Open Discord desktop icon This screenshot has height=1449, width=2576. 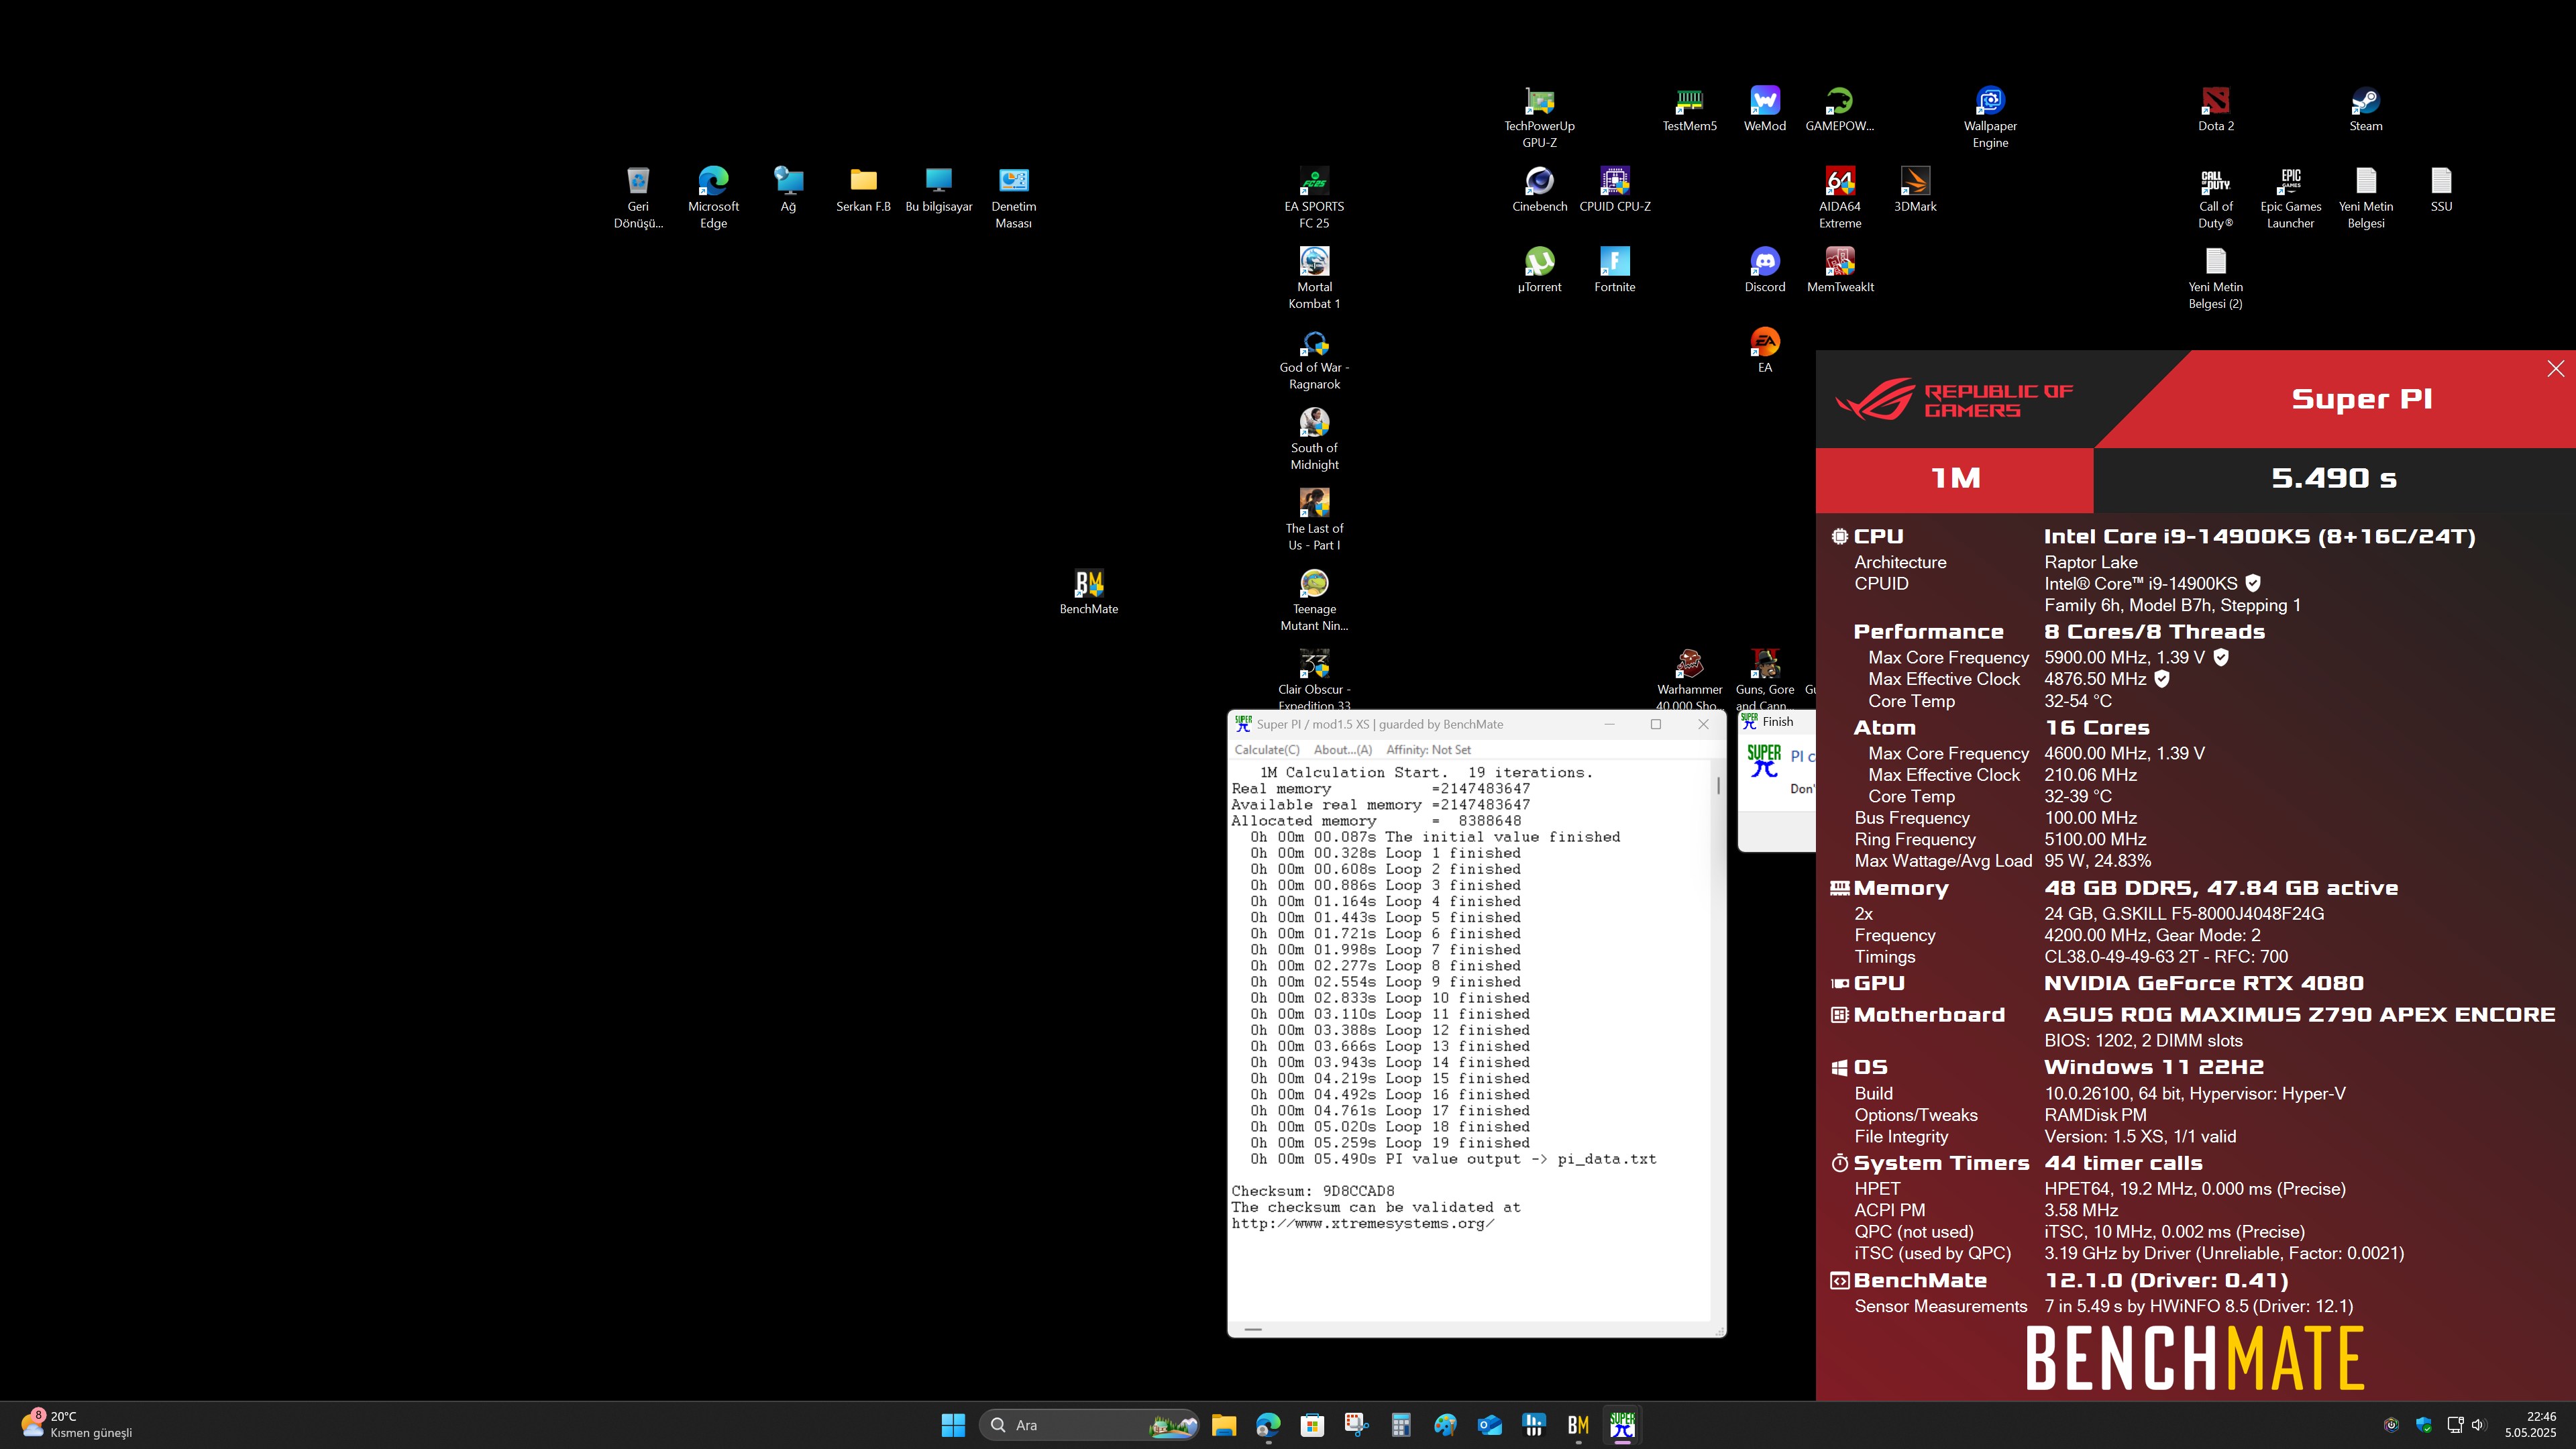point(1764,270)
